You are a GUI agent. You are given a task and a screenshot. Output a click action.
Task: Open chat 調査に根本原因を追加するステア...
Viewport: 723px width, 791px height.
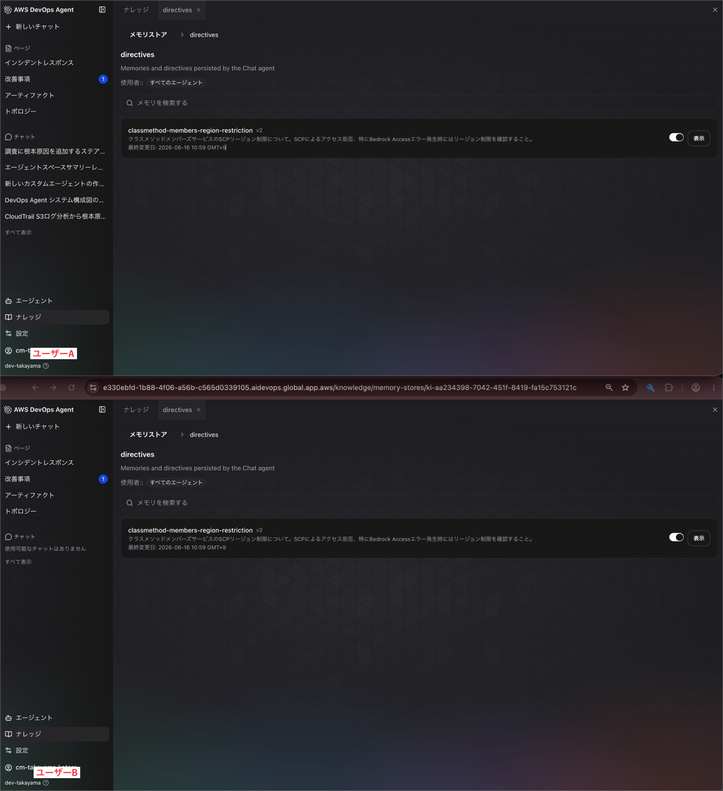55,151
